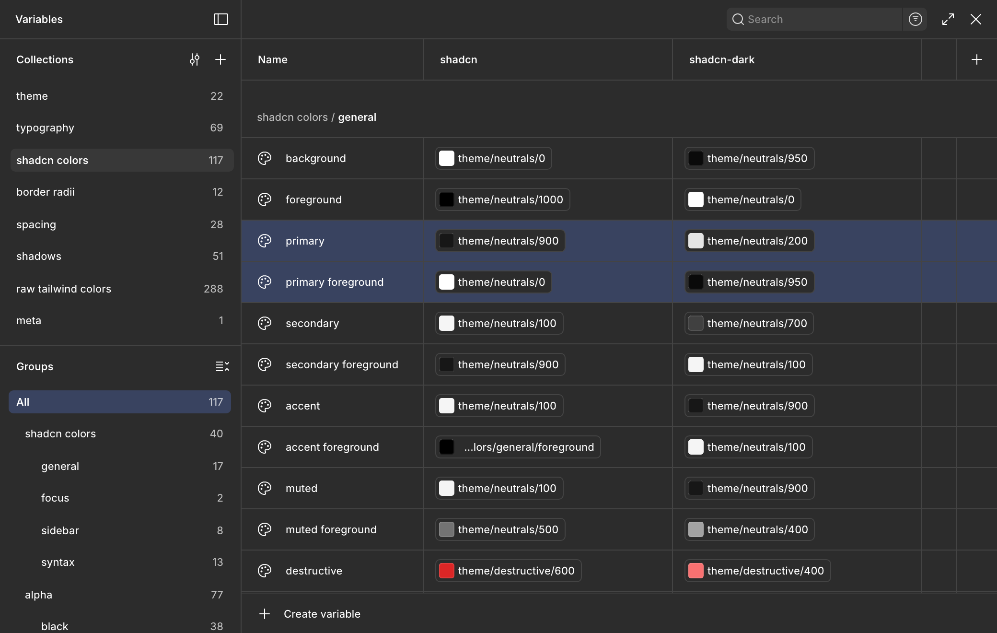The image size is (997, 633).
Task: Click red swatch of destructive/600
Action: click(x=446, y=571)
